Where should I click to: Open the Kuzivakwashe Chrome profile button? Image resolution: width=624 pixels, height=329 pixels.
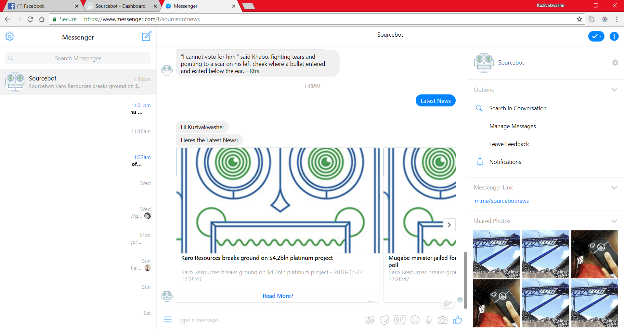(551, 6)
